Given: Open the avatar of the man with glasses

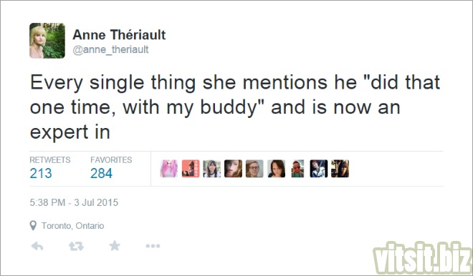Looking at the screenshot, I should tap(254, 169).
